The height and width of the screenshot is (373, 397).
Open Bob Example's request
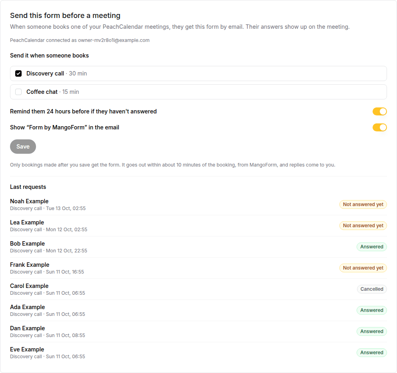[x=198, y=247]
